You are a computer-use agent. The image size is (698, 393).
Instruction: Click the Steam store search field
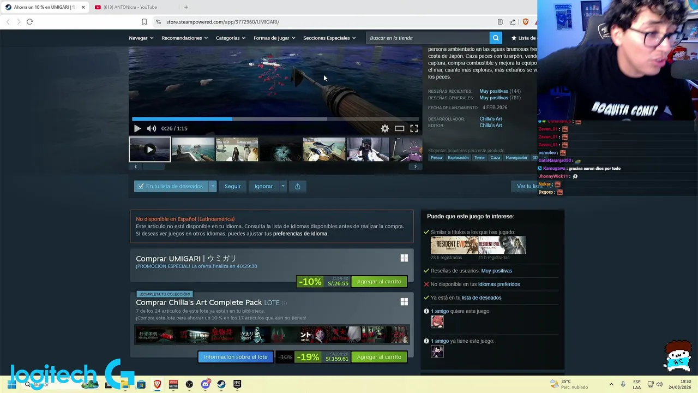click(x=428, y=38)
